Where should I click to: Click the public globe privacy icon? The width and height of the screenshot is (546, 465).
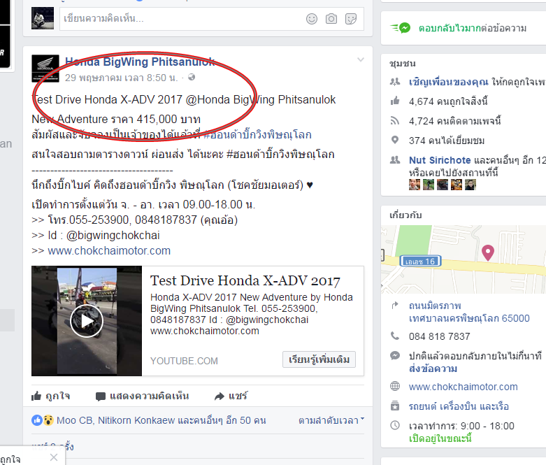point(192,77)
